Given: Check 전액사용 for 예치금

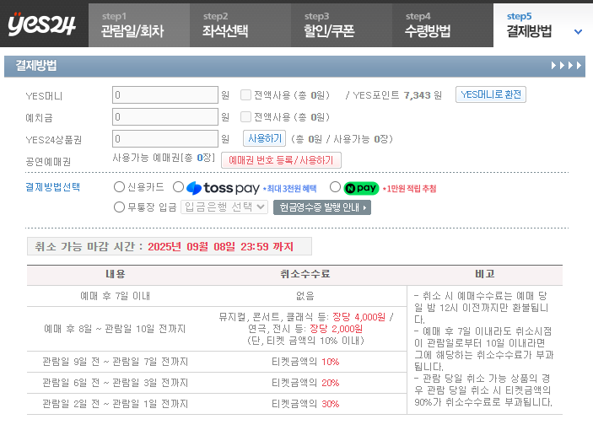Looking at the screenshot, I should pyautogui.click(x=245, y=116).
